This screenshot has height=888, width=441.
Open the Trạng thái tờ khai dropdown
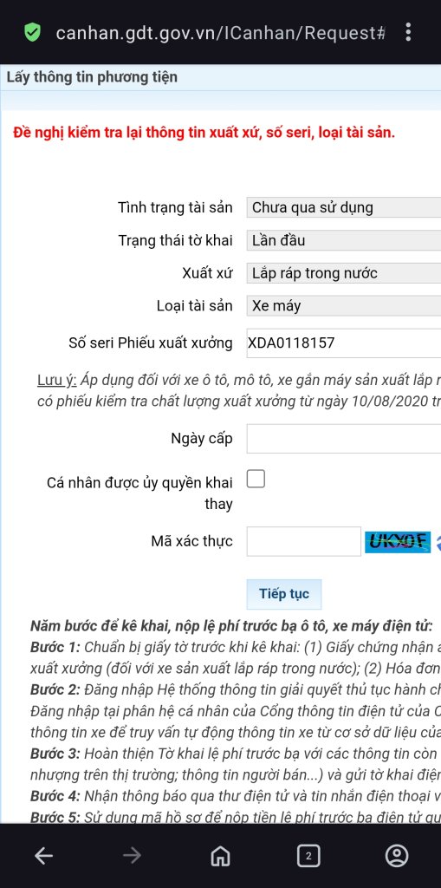344,240
